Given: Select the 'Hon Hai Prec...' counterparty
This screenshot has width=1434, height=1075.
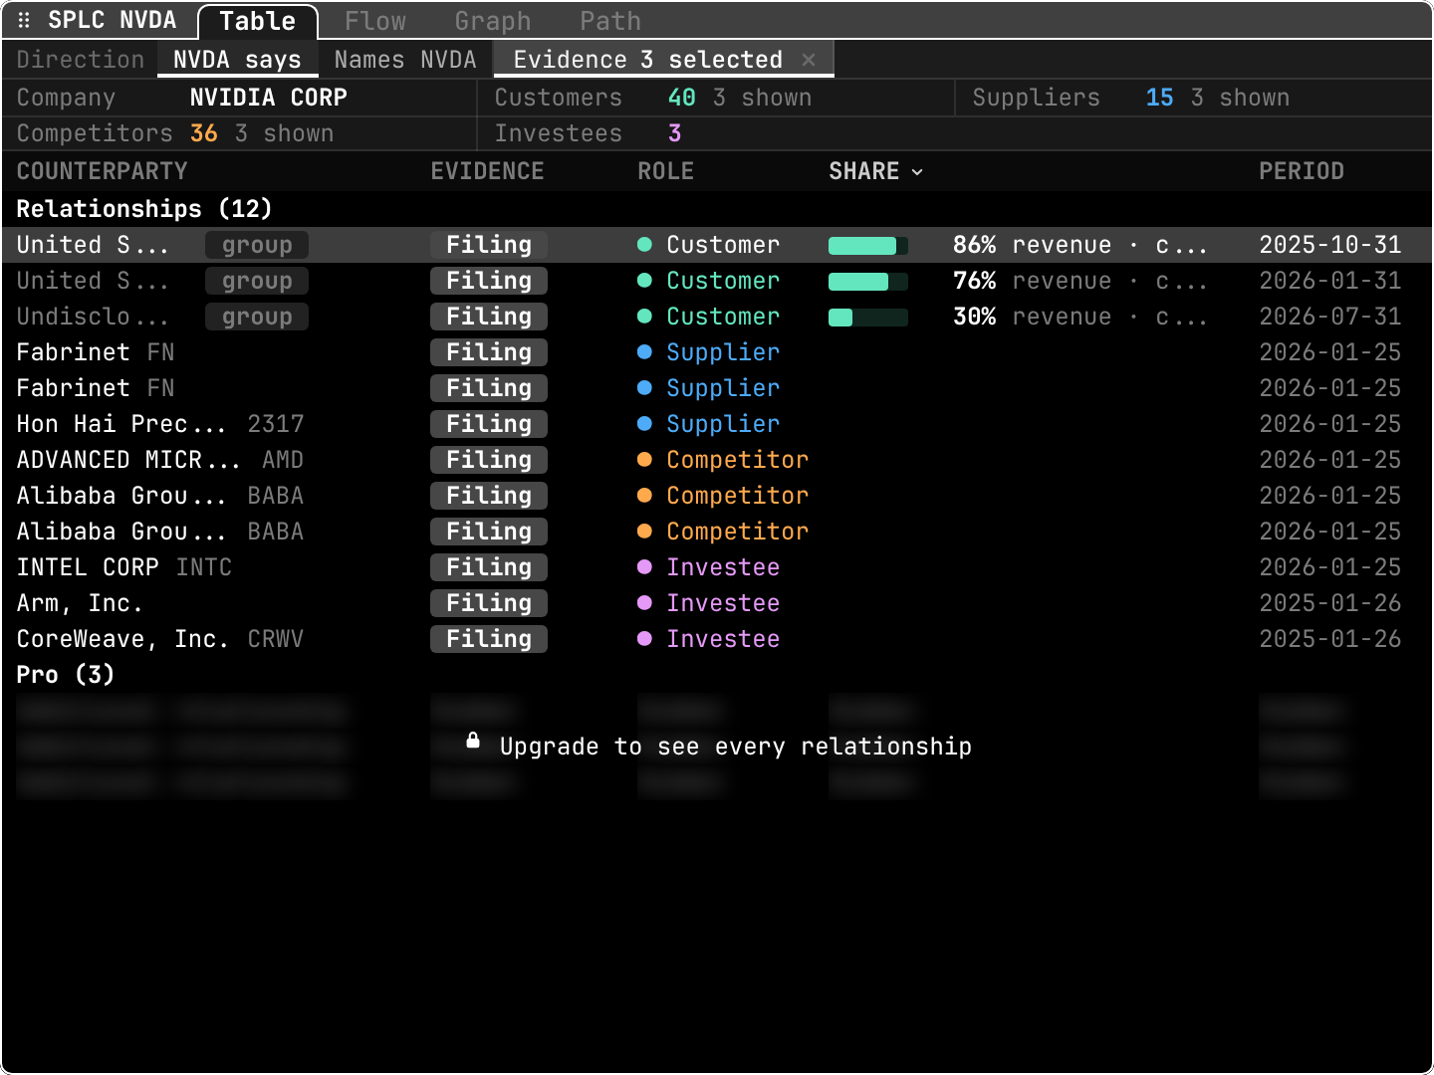Looking at the screenshot, I should (121, 424).
